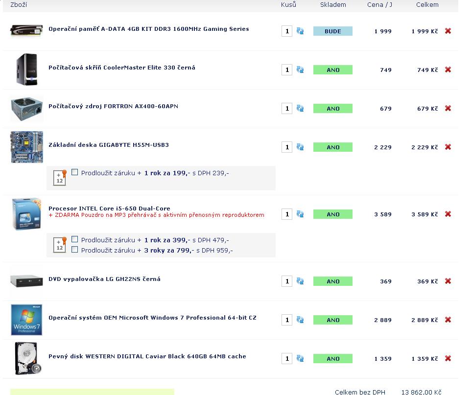Click the 3 589 Kč total for processor

(425, 214)
